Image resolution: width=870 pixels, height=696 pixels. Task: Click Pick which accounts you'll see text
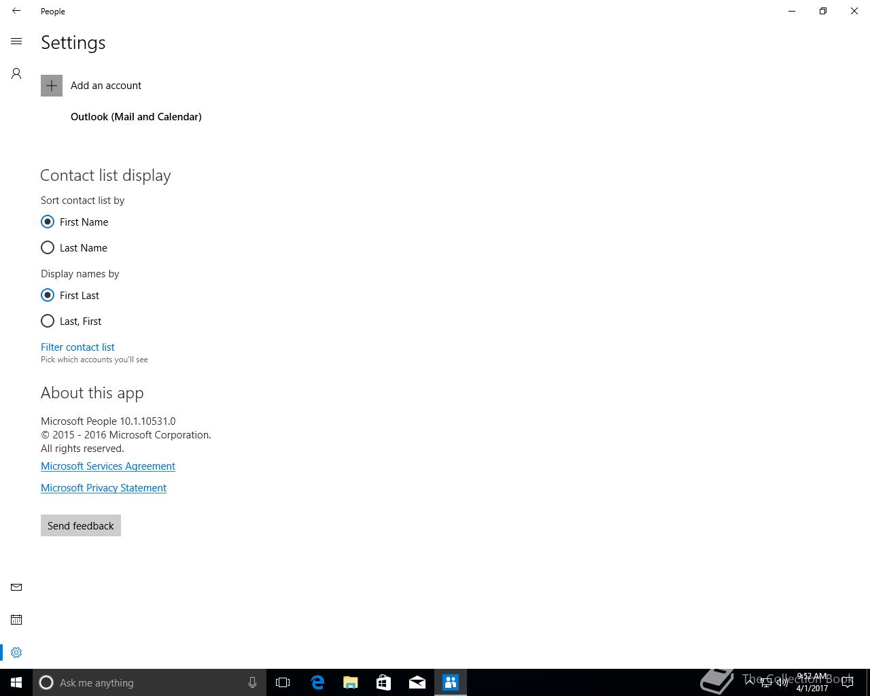(94, 360)
